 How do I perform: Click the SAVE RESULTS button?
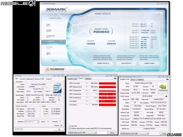tap(126, 63)
